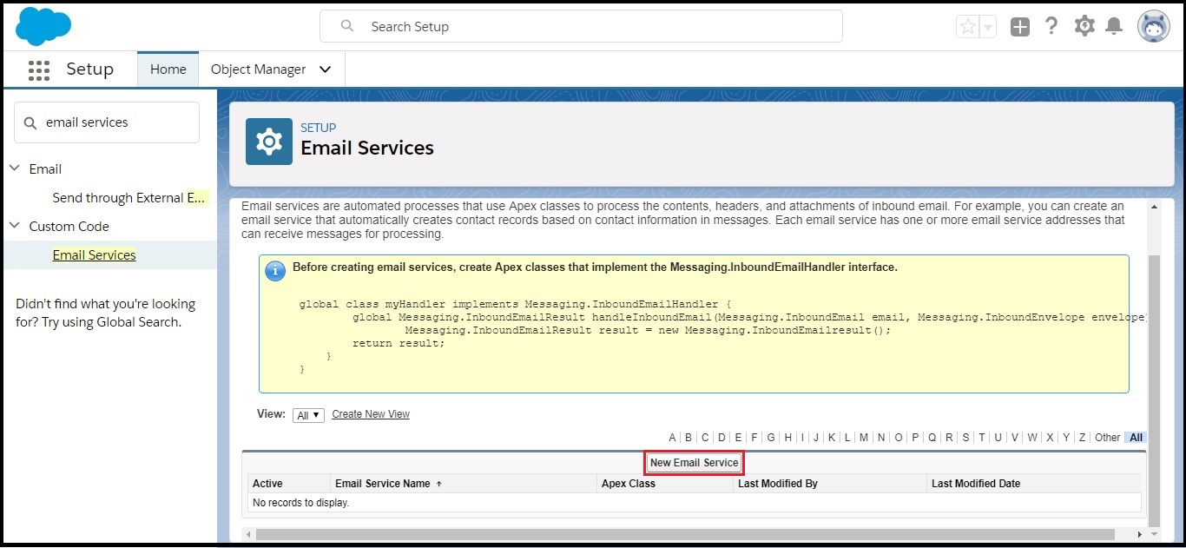Click the favorites star icon
1186x548 pixels.
pyautogui.click(x=967, y=27)
